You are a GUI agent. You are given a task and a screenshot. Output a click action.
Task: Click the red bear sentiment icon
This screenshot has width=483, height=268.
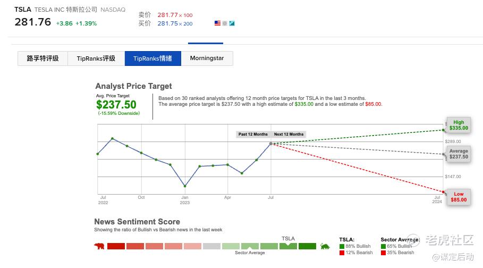[x=99, y=246]
